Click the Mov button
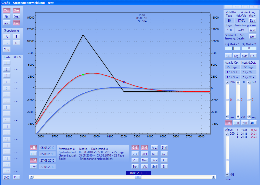Screen dimensions: 260x185 145,160
